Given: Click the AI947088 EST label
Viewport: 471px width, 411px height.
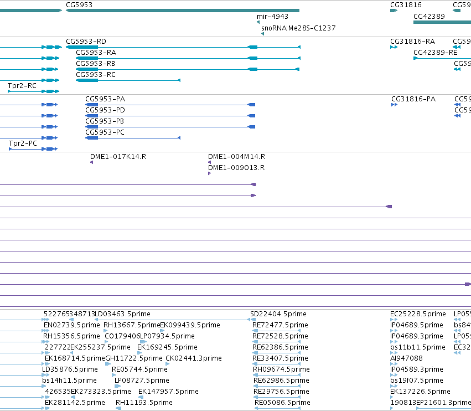Looking at the screenshot, I should [x=406, y=358].
